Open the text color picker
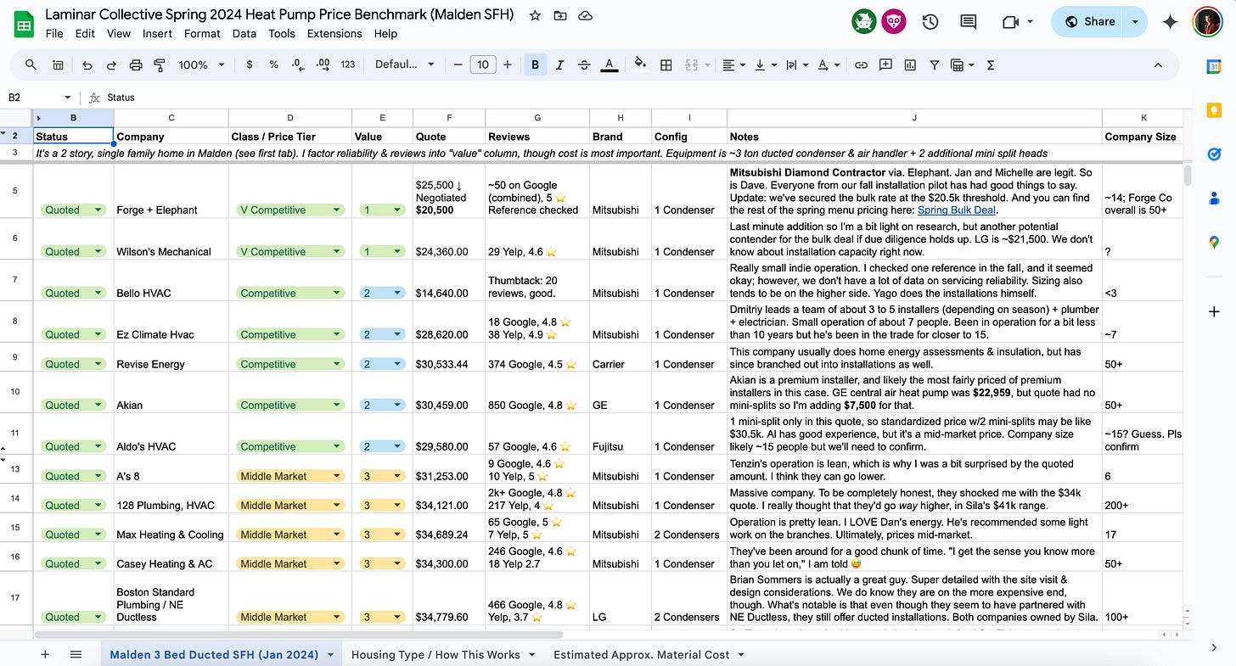 (x=609, y=64)
